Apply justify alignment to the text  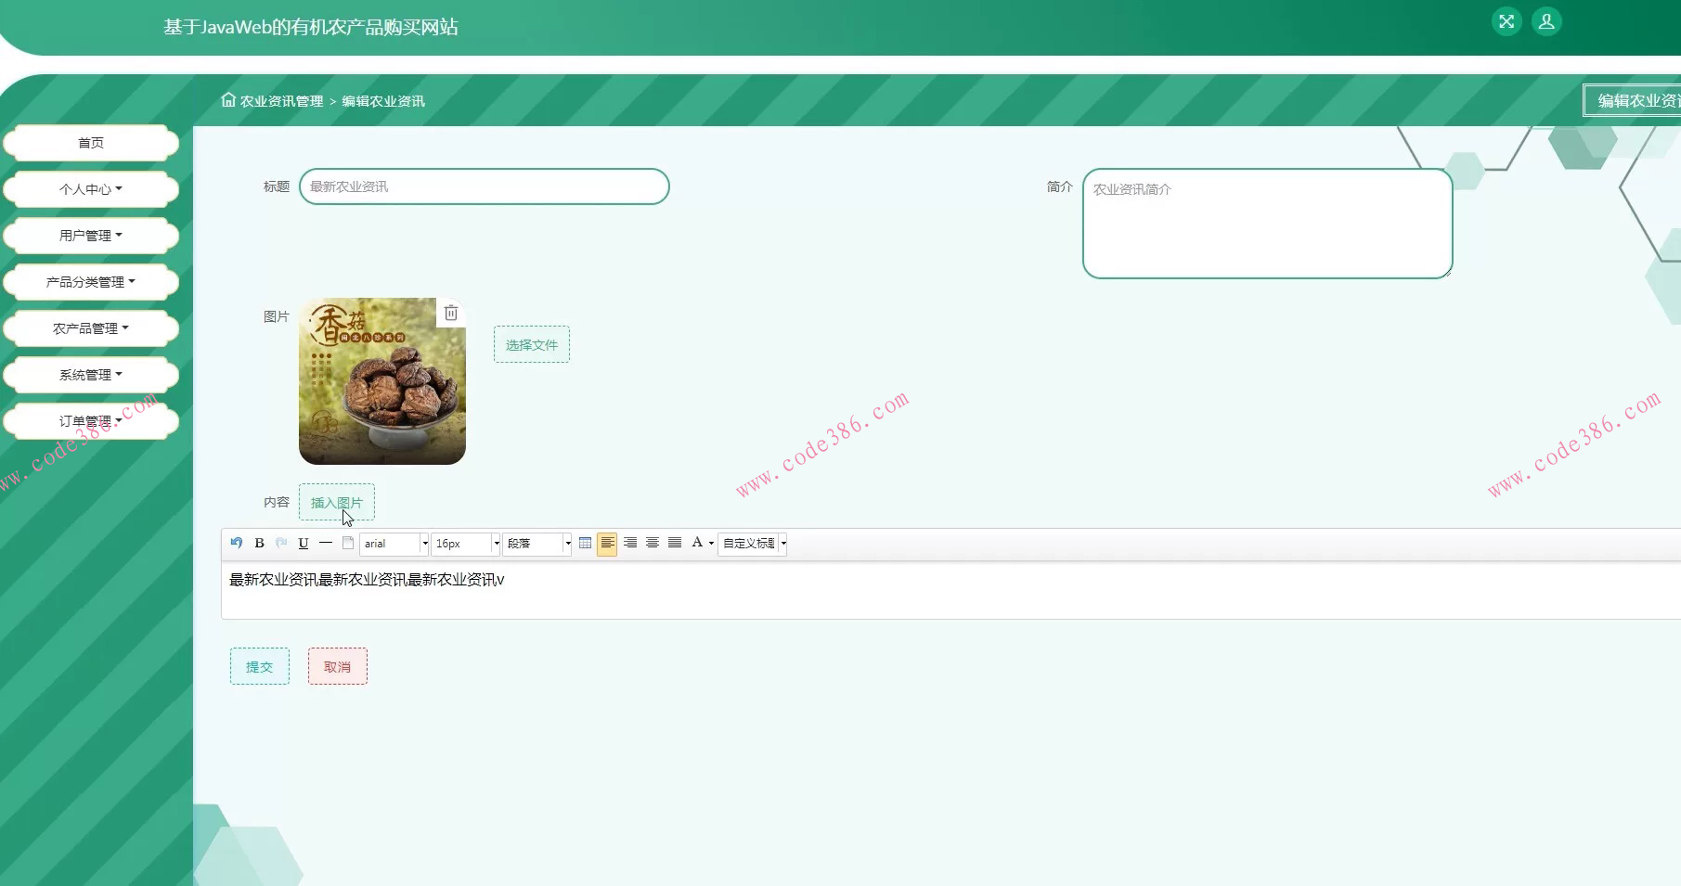coord(675,543)
